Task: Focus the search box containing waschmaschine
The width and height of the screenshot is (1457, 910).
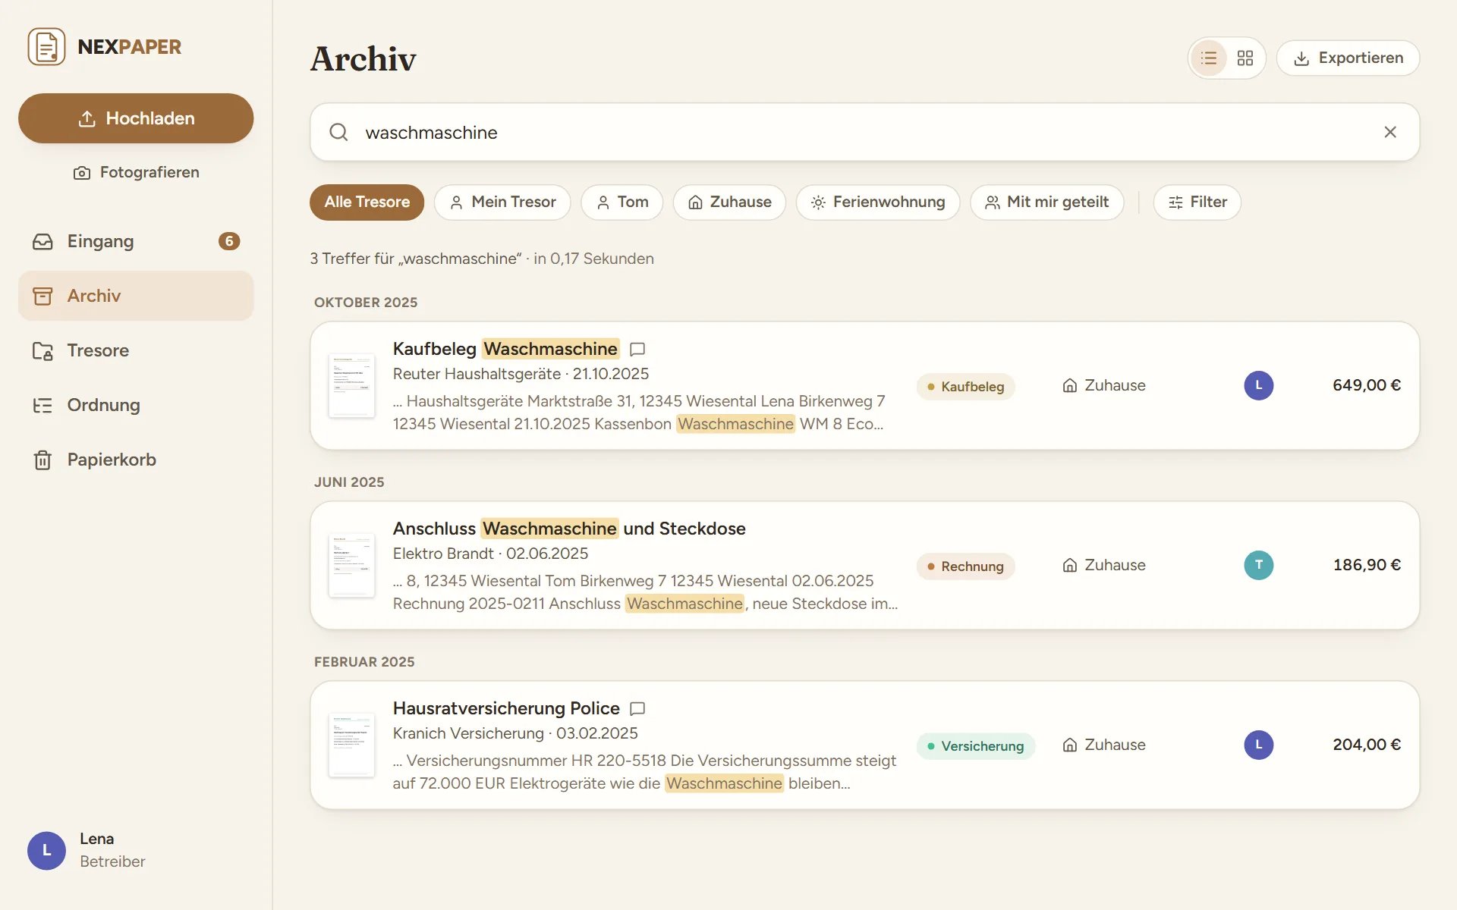Action: click(864, 132)
